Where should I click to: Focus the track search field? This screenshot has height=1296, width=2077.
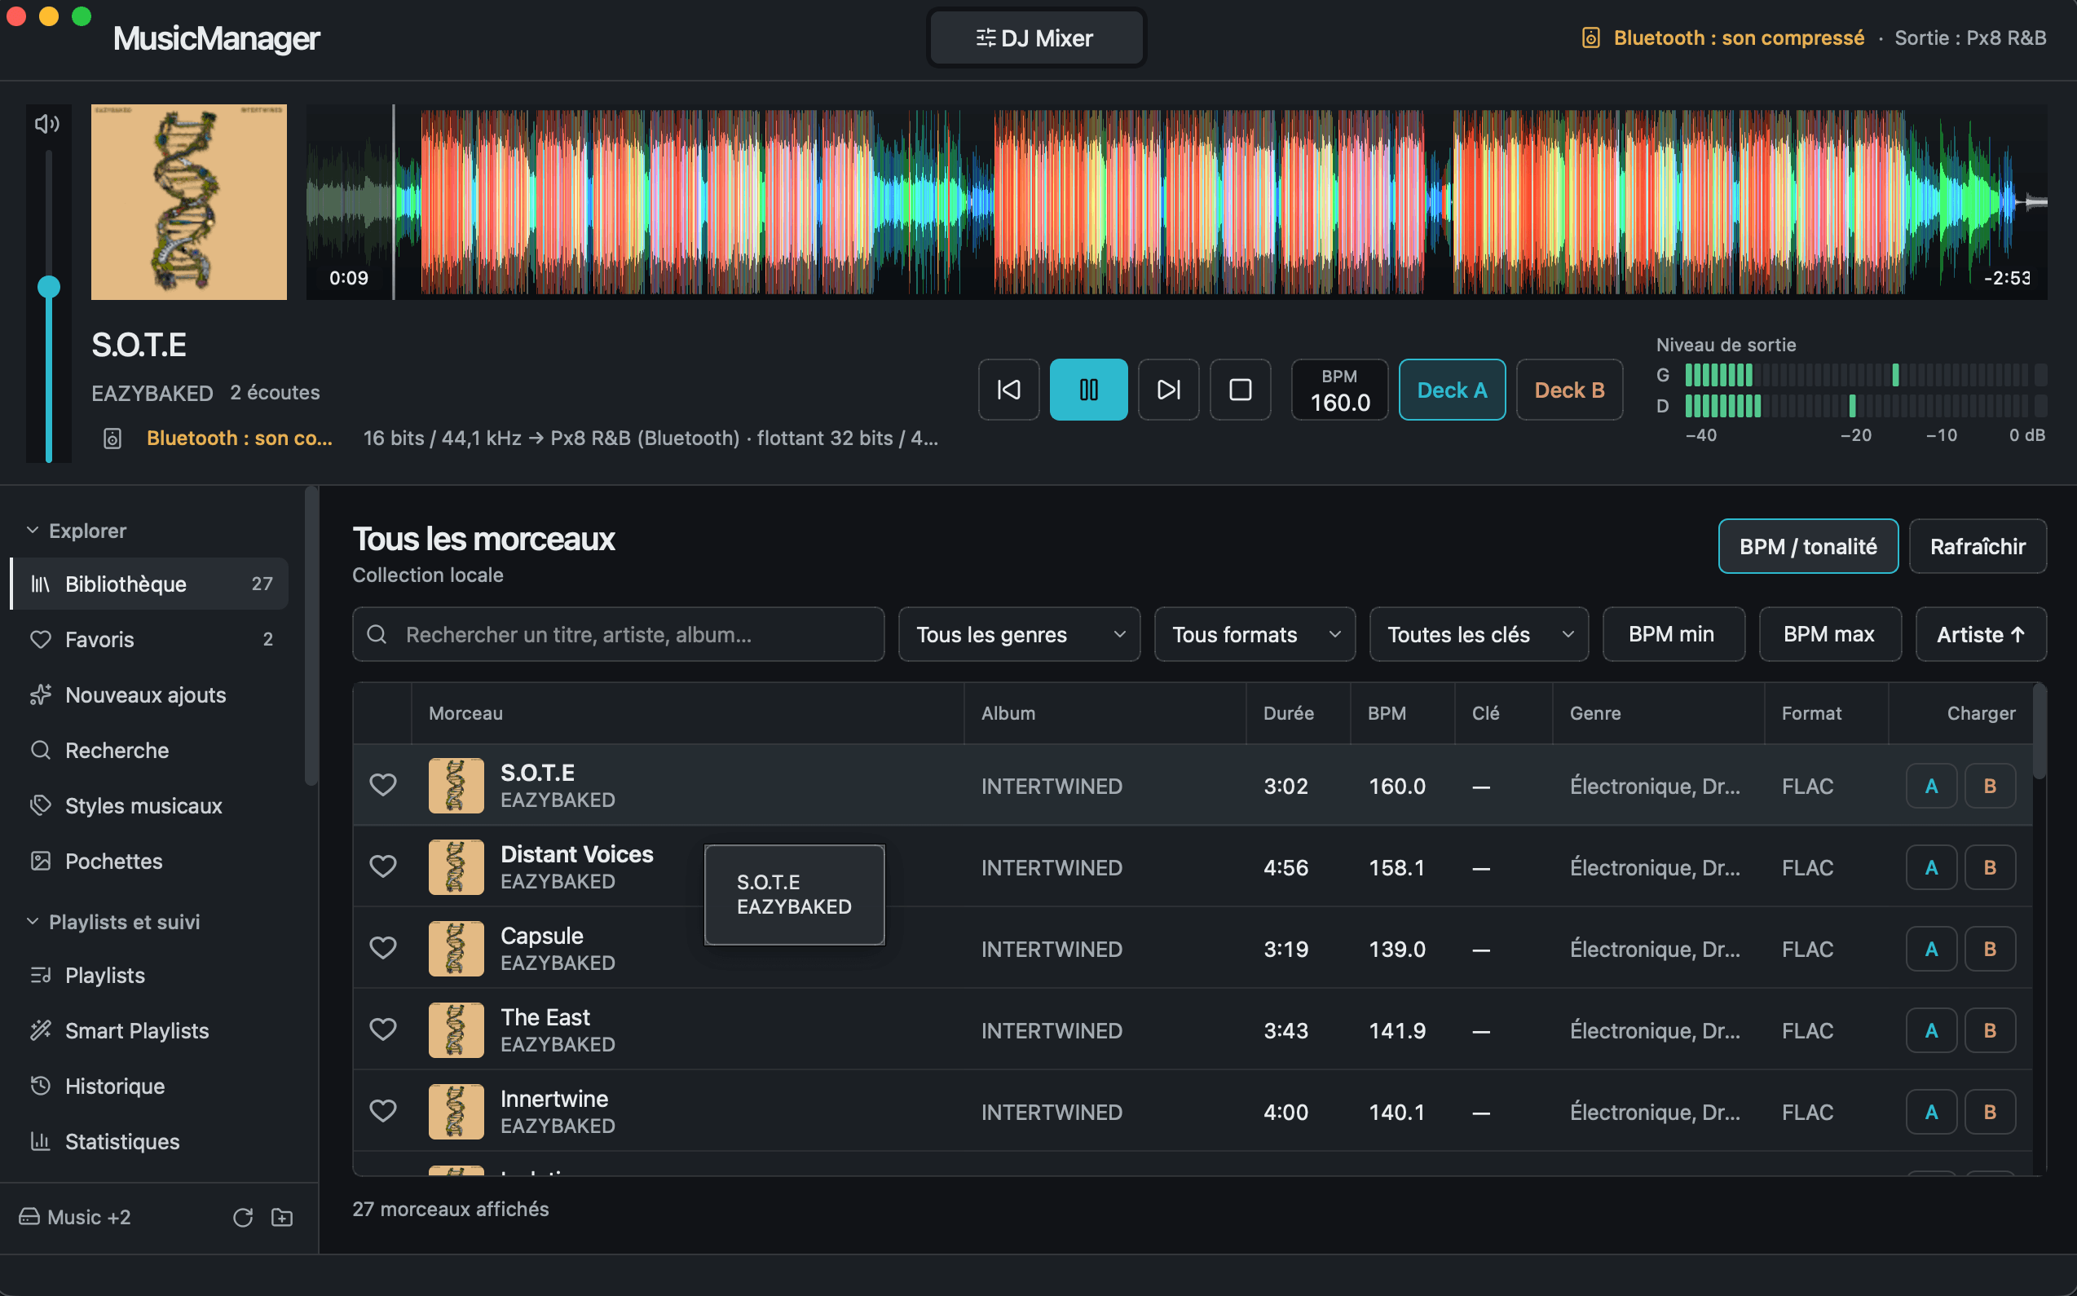tap(618, 634)
